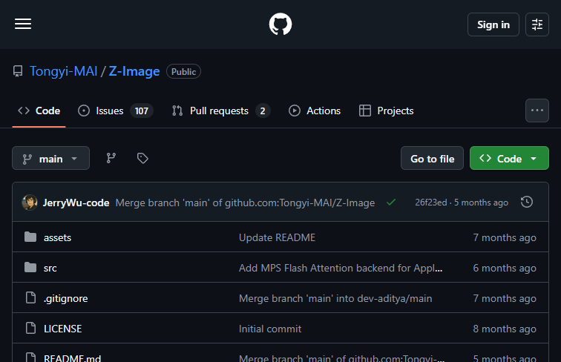Click the pull requests count badge 2

[x=263, y=111]
